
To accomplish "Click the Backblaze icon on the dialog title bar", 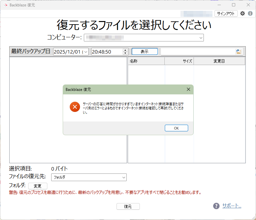I will (x=66, y=89).
